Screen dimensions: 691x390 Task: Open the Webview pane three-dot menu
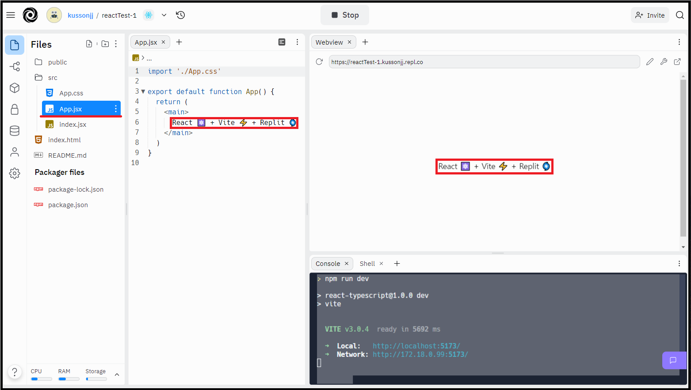[x=679, y=42]
